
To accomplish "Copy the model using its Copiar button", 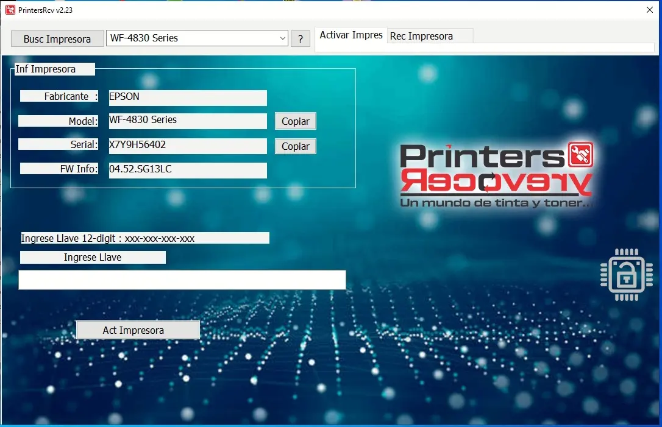I will 296,121.
